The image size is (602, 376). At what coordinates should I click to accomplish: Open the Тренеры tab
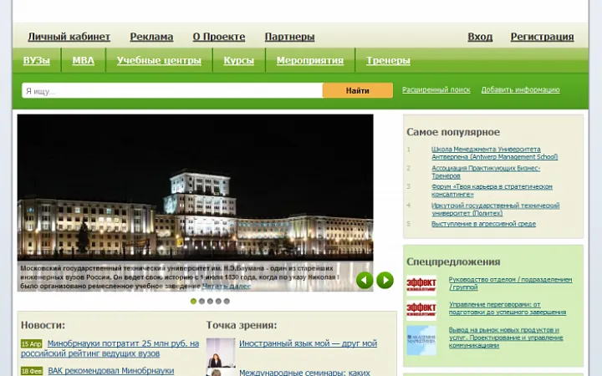(x=388, y=60)
